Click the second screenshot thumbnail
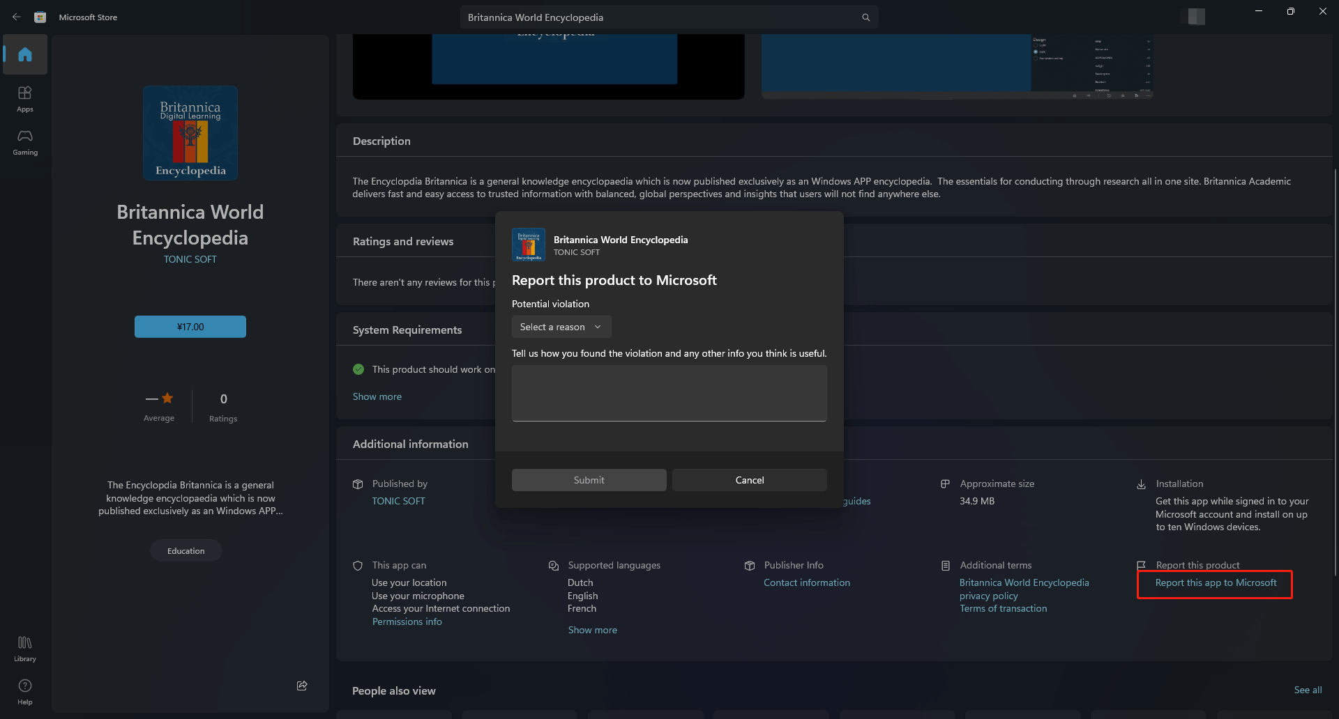Screen dimensions: 1339x719 958,67
